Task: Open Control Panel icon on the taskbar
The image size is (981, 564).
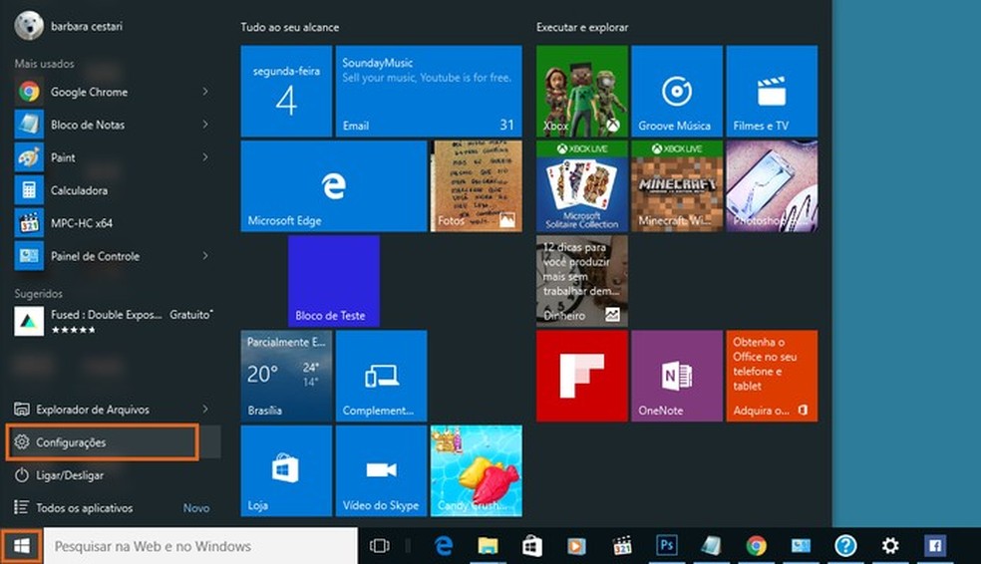Action: [x=801, y=546]
